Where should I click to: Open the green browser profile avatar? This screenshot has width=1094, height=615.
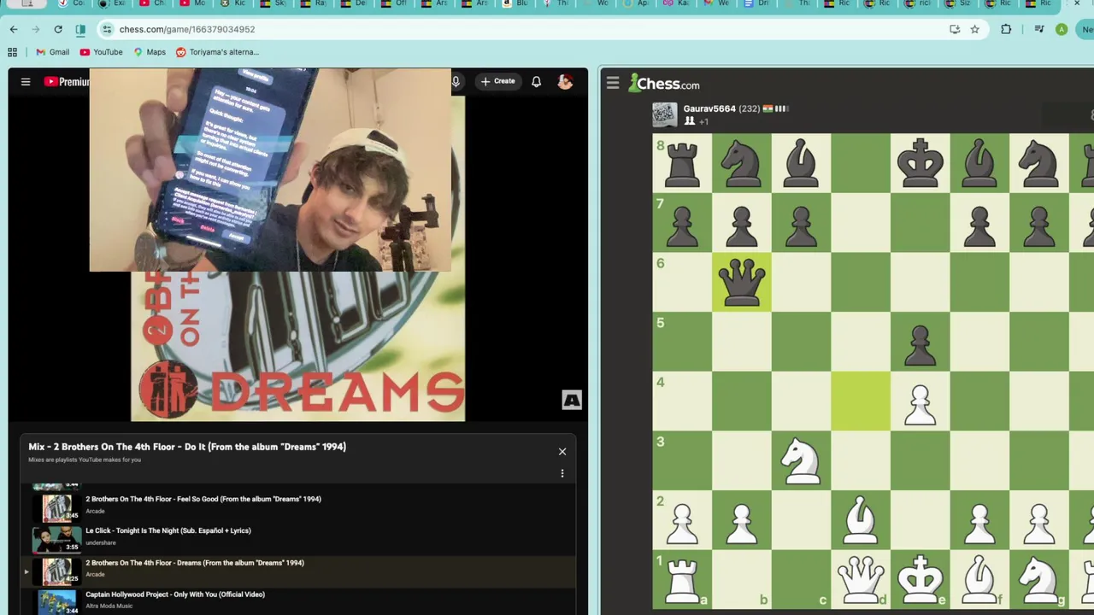(x=1062, y=29)
